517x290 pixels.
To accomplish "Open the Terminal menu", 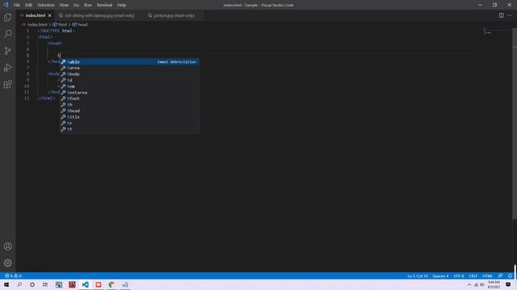I will 104,5.
